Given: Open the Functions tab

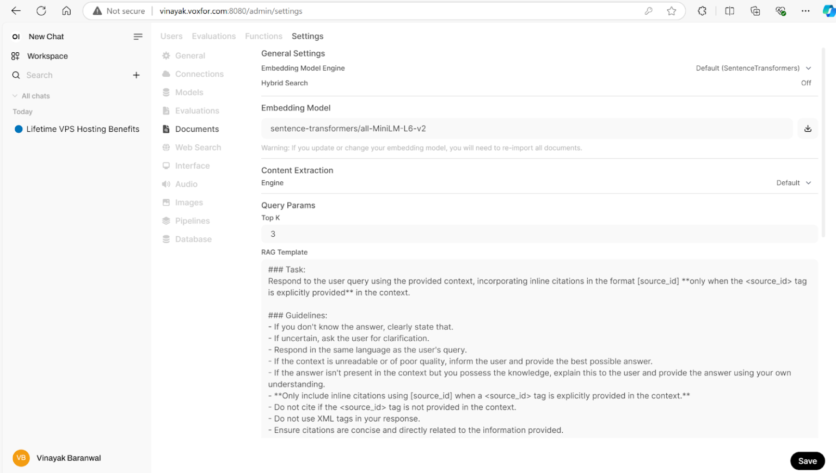Looking at the screenshot, I should pos(263,36).
